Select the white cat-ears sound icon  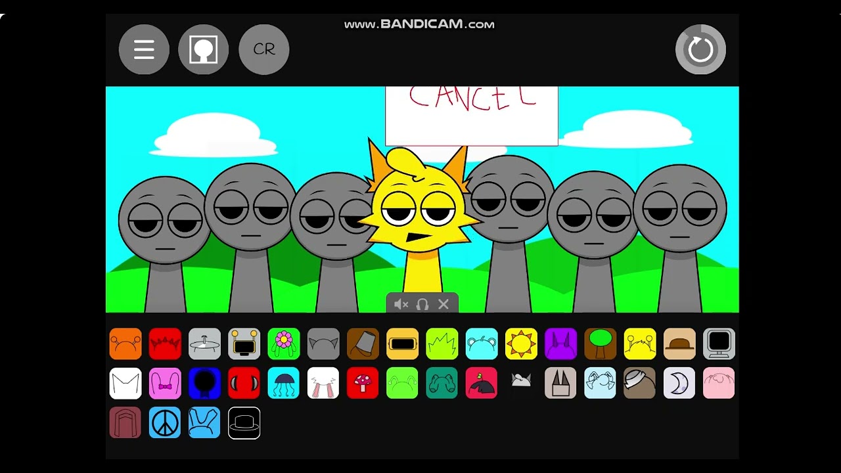[125, 384]
